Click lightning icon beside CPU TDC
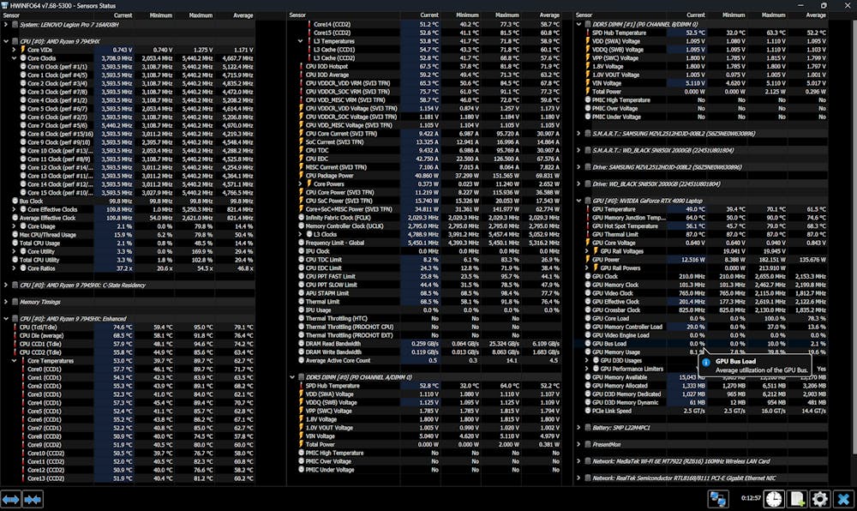Viewport: 857px width, 511px height. (301, 150)
